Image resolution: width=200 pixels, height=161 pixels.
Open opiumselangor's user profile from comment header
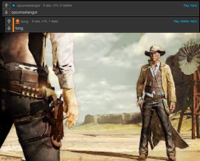28,5
